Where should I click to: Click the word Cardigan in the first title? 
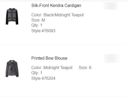coord(73,6)
